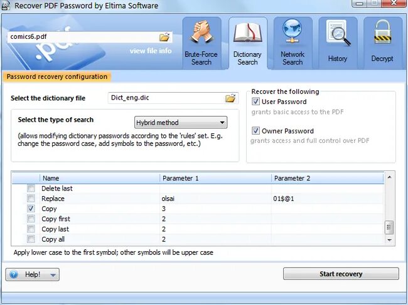Screen dimensions: 408x305
Task: Click the rules list scroll down arrow
Action: pyautogui.click(x=389, y=240)
